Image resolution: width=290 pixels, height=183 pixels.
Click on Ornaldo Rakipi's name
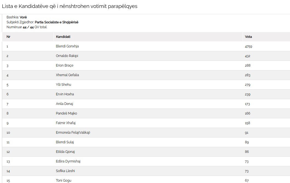point(67,56)
